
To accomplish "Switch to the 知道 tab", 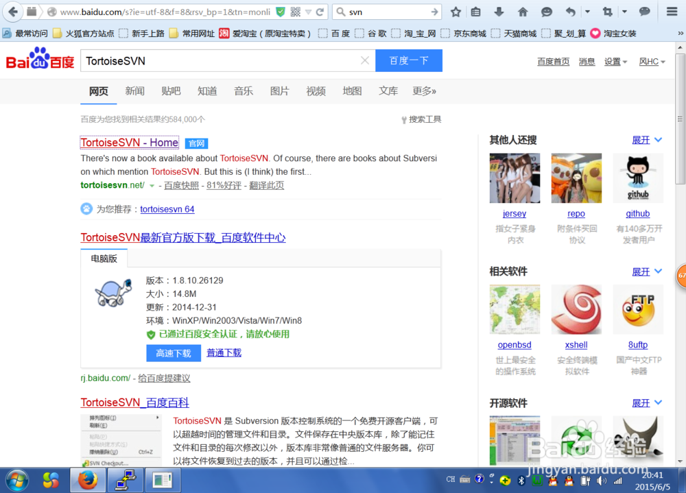I will pyautogui.click(x=207, y=91).
